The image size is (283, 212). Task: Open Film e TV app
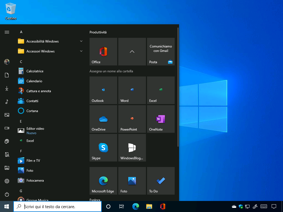50,160
